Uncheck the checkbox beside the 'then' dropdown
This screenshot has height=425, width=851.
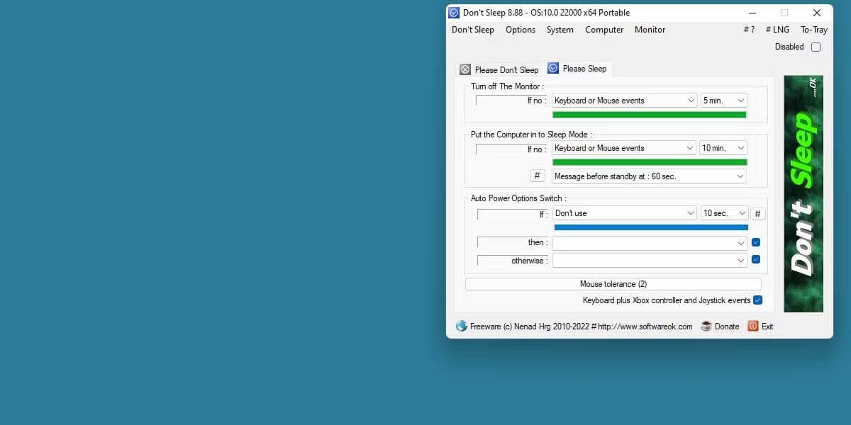click(x=756, y=242)
